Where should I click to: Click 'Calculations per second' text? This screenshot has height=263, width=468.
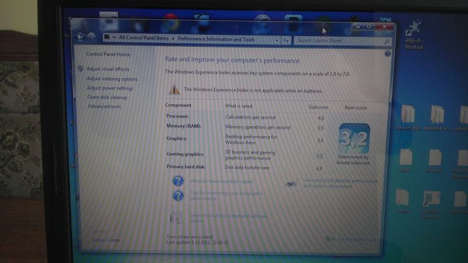[x=250, y=117]
